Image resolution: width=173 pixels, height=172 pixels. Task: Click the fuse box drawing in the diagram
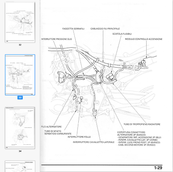110,76
